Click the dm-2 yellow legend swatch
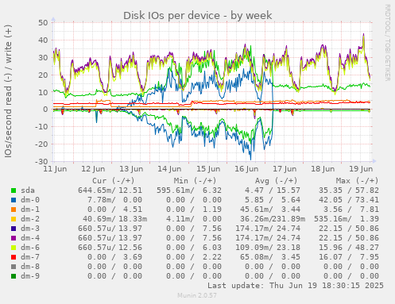 coord(14,219)
